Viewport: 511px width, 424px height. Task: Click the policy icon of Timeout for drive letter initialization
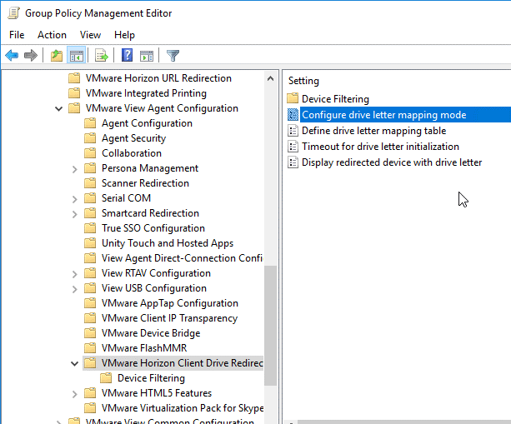[x=293, y=147]
